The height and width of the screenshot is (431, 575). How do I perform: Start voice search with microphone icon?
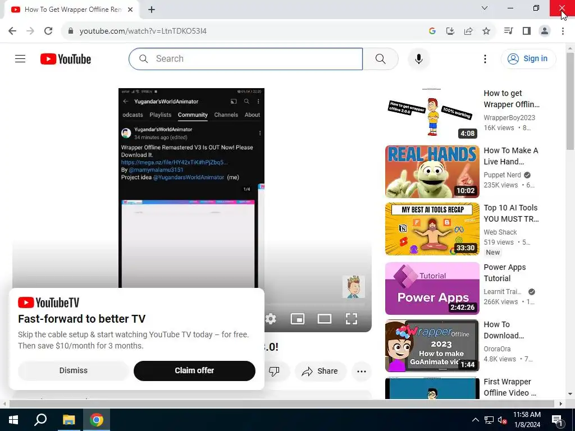pos(418,58)
